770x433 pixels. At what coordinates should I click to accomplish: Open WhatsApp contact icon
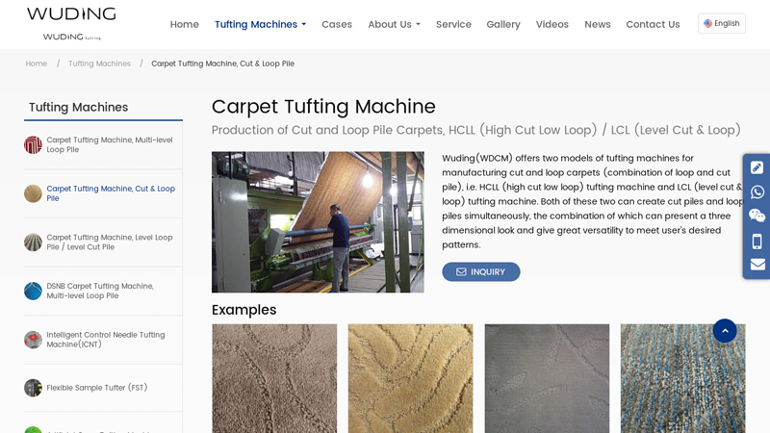[757, 191]
